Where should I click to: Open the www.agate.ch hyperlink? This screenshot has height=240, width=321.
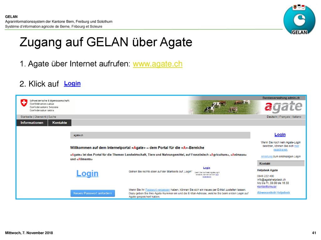(157, 64)
